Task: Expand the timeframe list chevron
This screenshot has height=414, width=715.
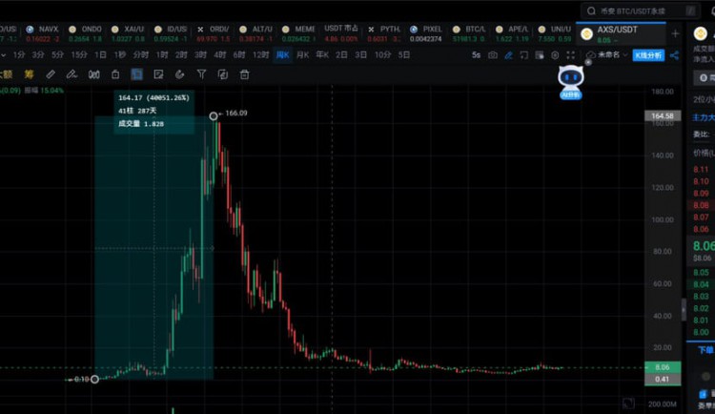Action: click(x=3, y=54)
